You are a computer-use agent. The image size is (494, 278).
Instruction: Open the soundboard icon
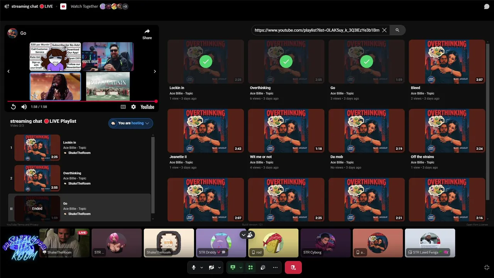click(x=263, y=267)
